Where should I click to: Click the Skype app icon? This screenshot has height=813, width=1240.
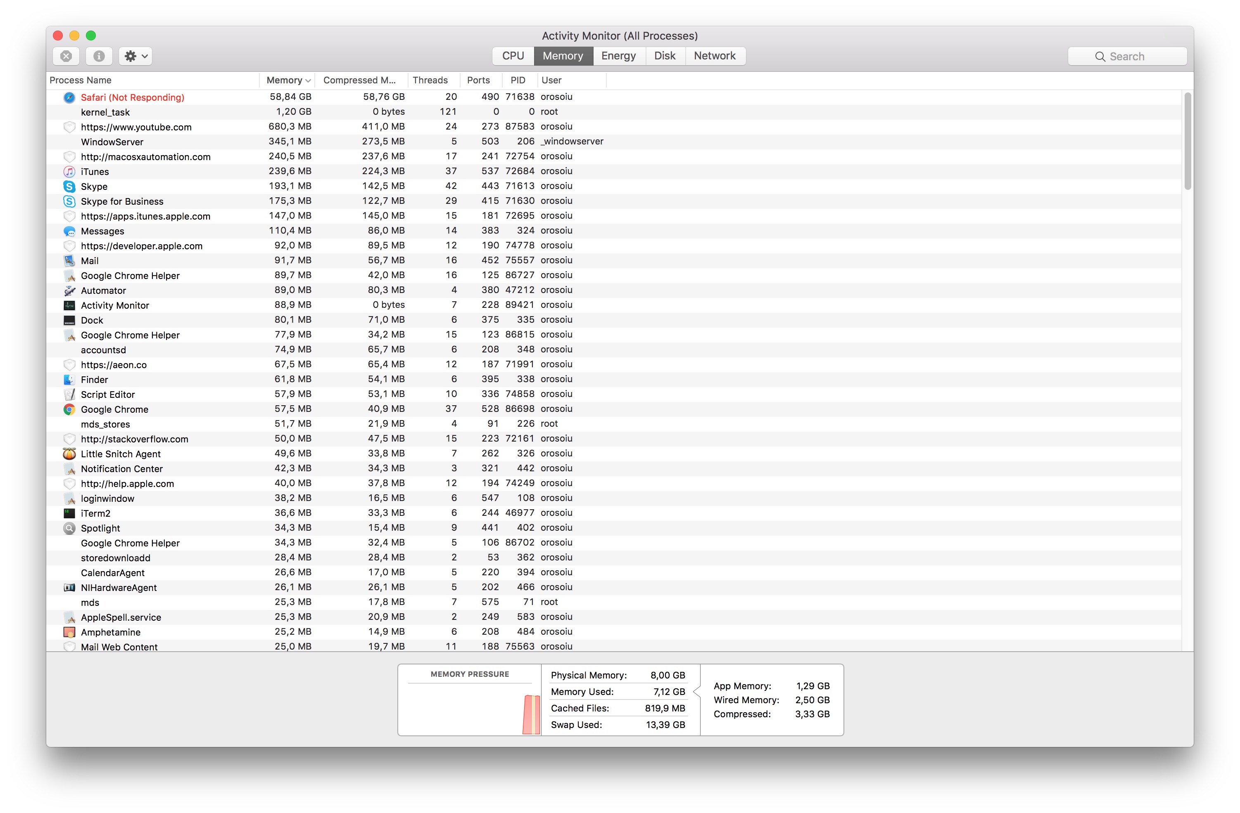point(69,187)
